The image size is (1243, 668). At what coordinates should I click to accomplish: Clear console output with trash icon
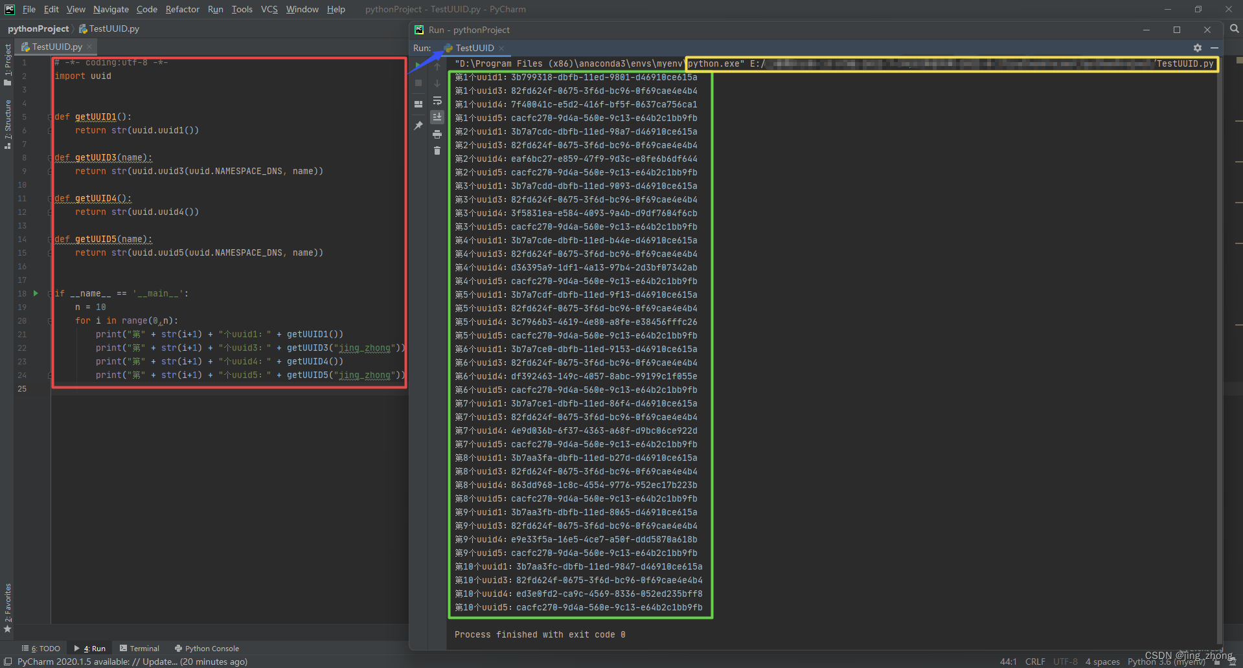point(437,151)
